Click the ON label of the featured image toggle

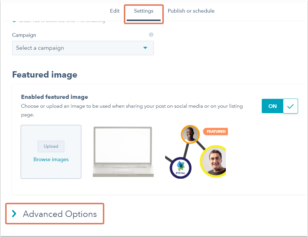point(272,106)
